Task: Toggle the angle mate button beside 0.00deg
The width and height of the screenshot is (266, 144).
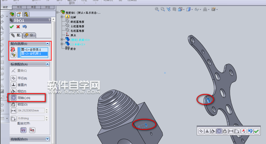Action: (13, 119)
